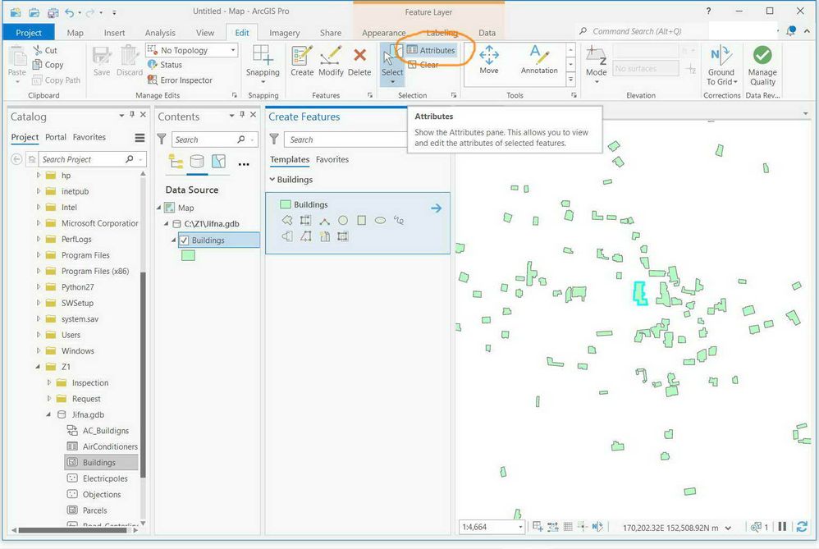Image resolution: width=819 pixels, height=549 pixels.
Task: Switch Contents to List By Data Source
Action: 197,162
